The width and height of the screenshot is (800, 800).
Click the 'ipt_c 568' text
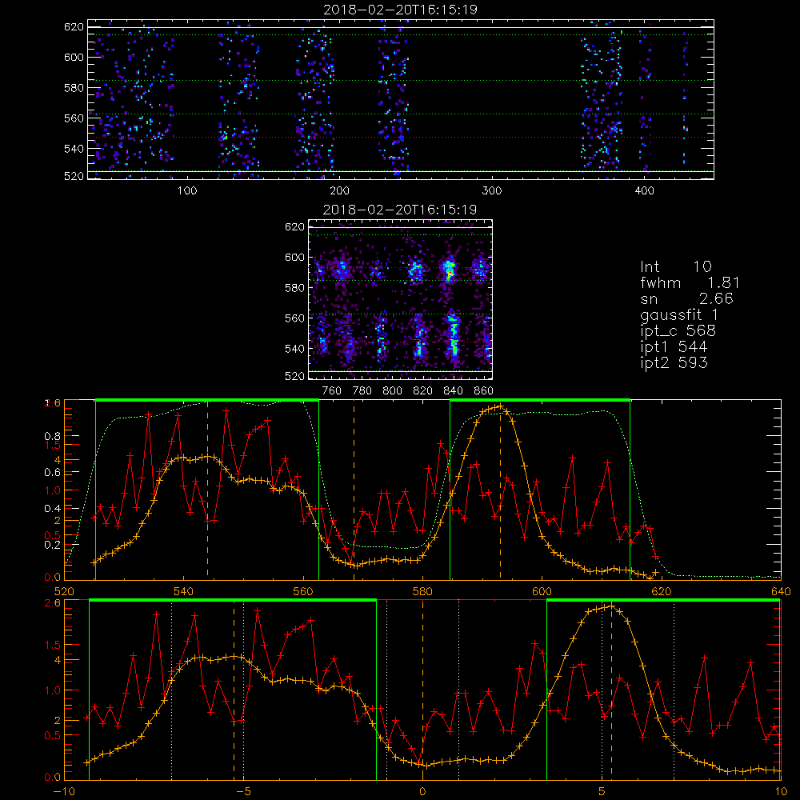click(x=678, y=331)
